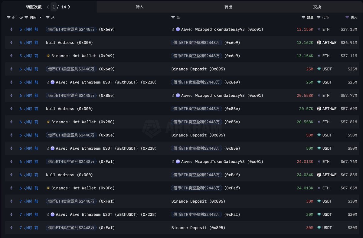Filter by 代币 token column

(319, 18)
